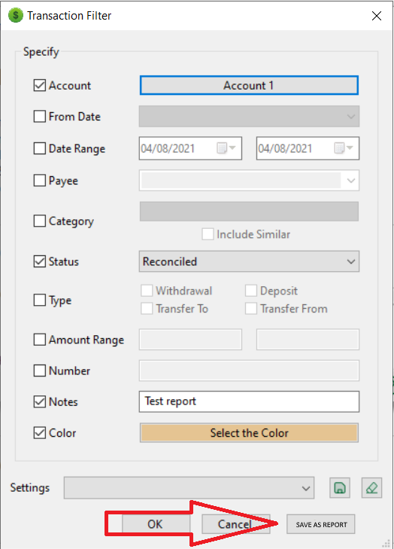This screenshot has width=394, height=549.
Task: Click the Notes field containing Test report
Action: (x=249, y=401)
